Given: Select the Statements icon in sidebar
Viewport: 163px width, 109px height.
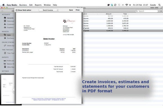Looking at the screenshot, I should 5,21.
